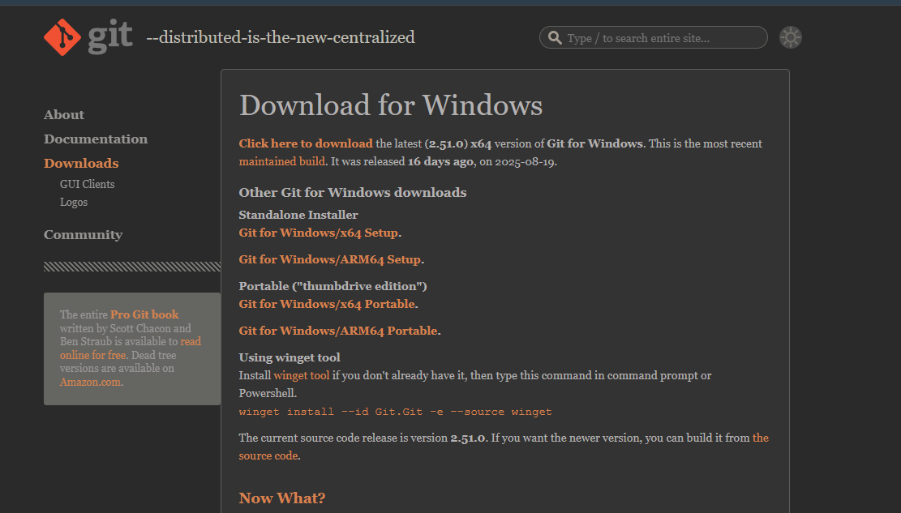Download Git for Windows/ARM64 Portable
This screenshot has height=513, width=901.
338,331
